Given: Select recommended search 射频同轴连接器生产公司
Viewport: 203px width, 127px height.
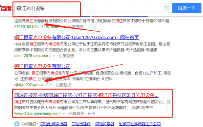Looking at the screenshot, I should (x=140, y=124).
